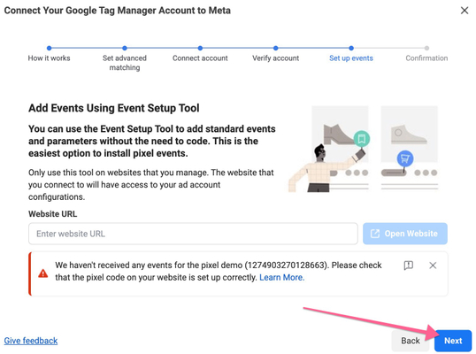Open the Learn More link
This screenshot has height=354, width=476.
pyautogui.click(x=281, y=278)
